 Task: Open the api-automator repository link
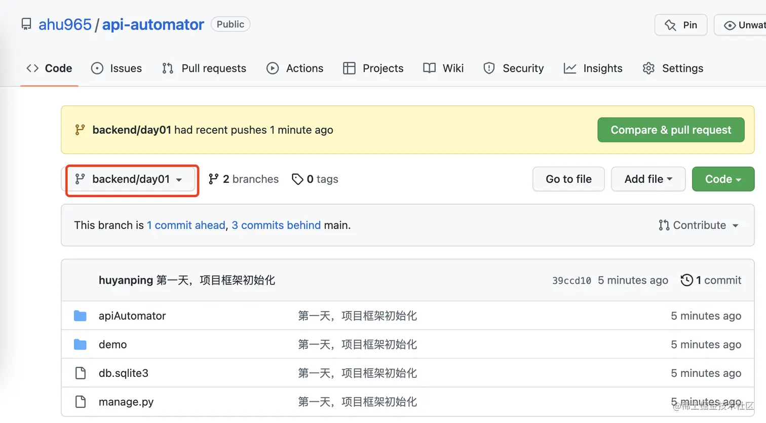click(153, 24)
